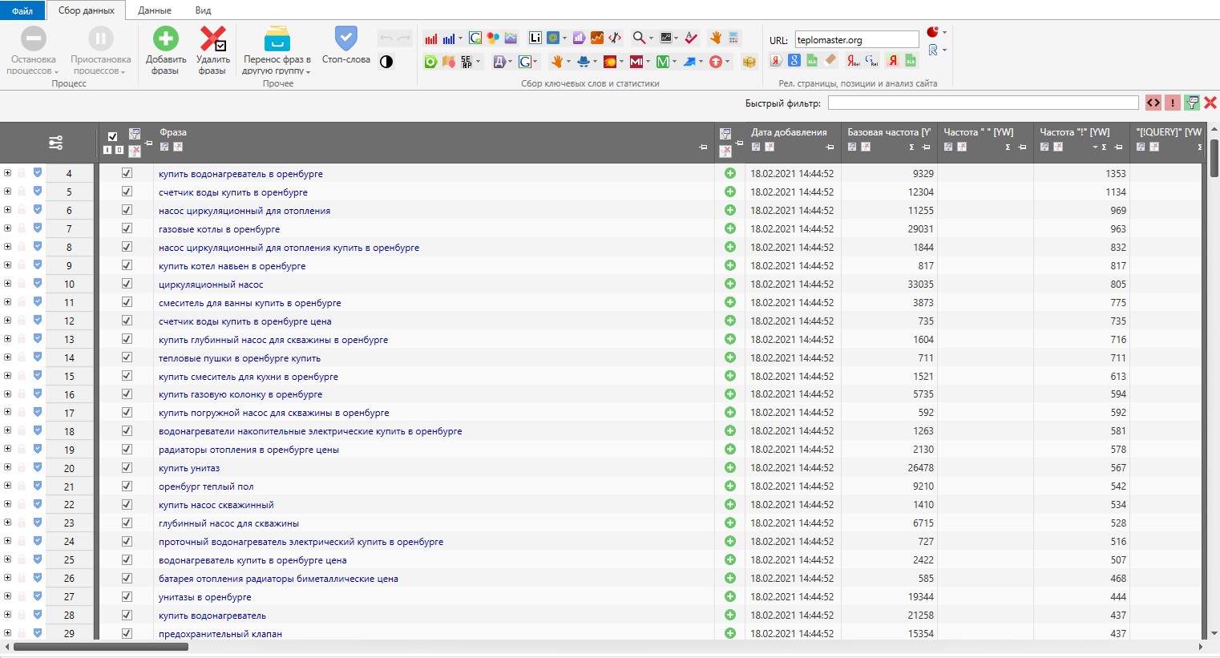Click the red X clear quick filter icon

[1210, 103]
